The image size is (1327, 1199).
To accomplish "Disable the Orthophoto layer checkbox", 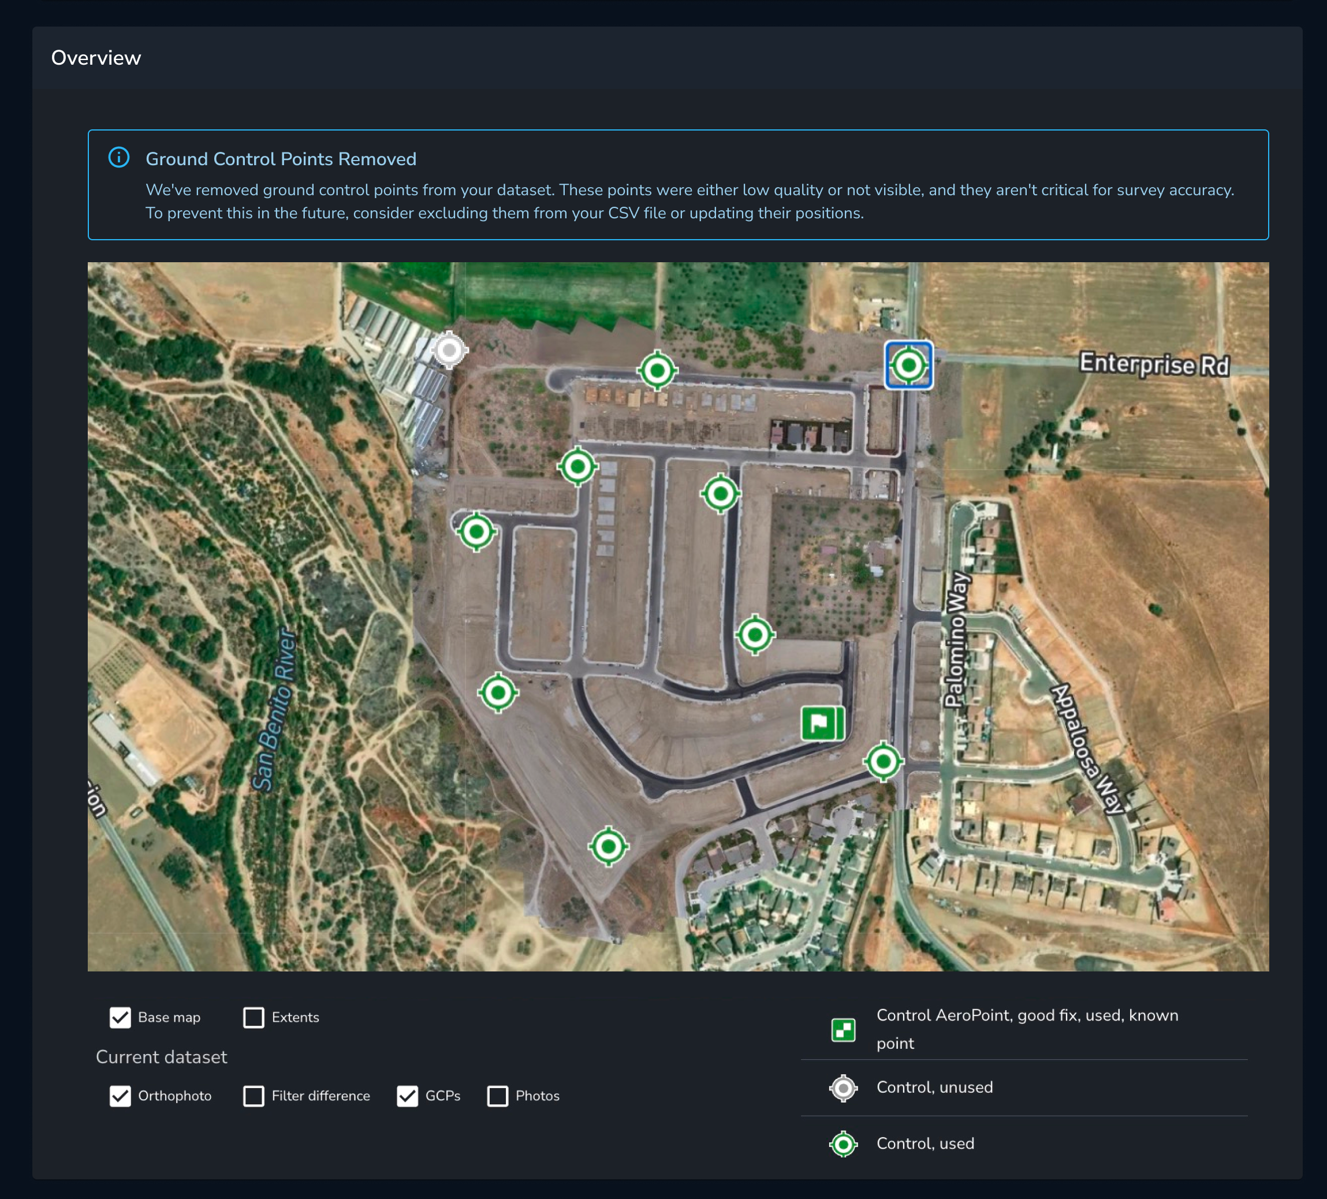I will tap(121, 1096).
